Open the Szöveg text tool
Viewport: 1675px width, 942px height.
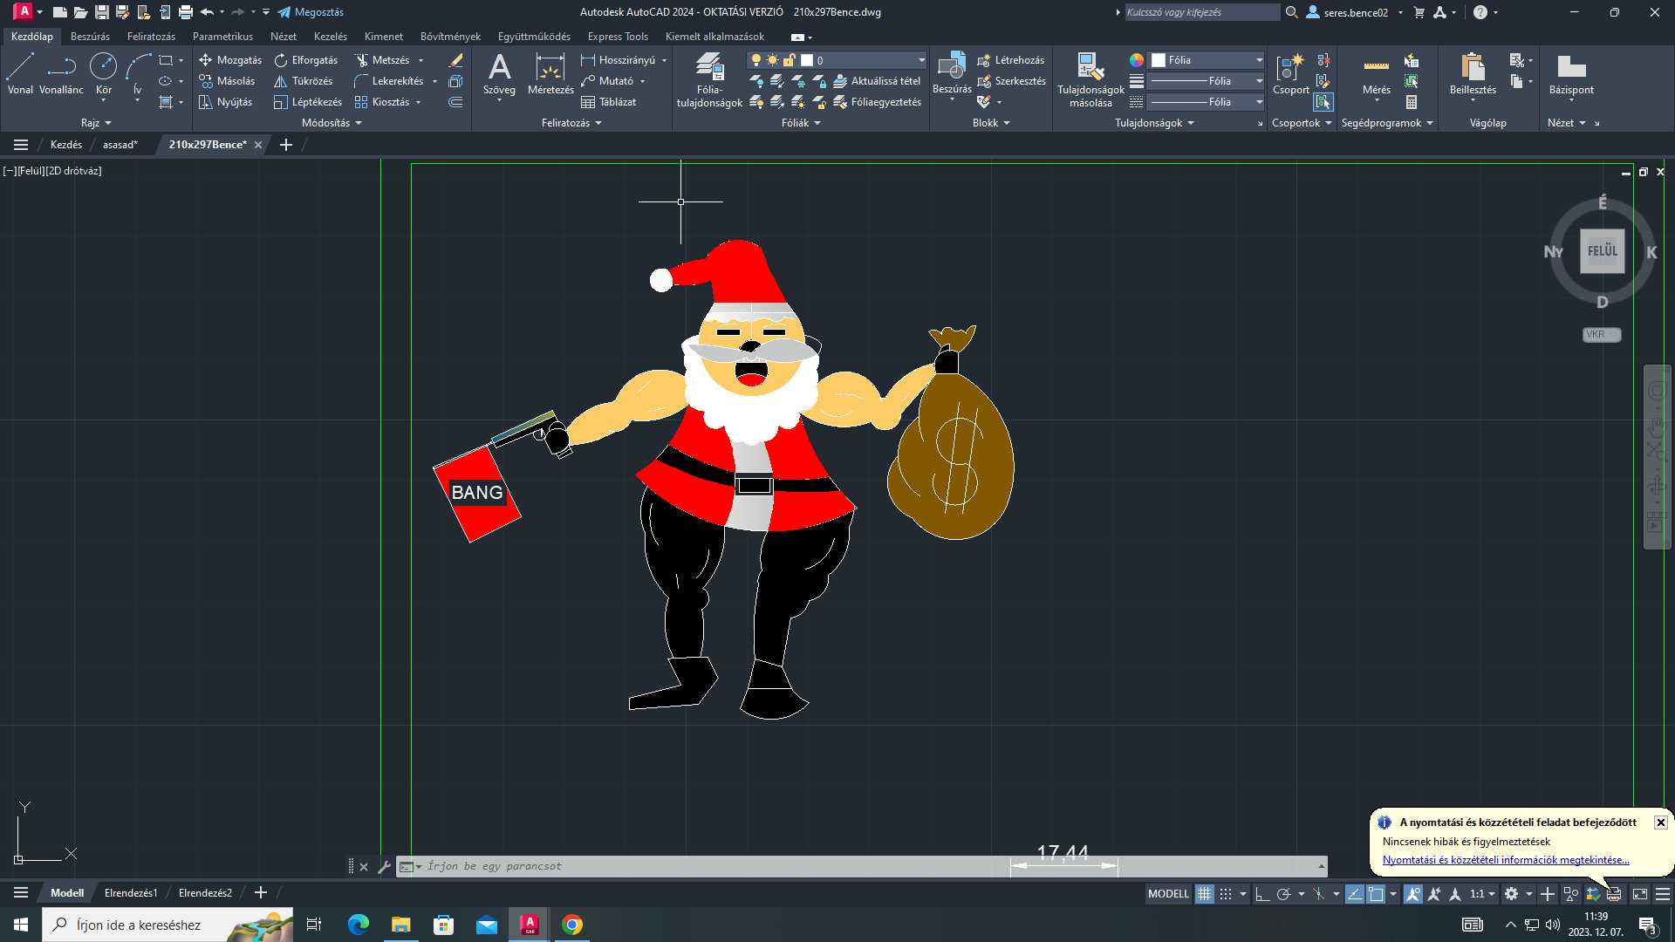pyautogui.click(x=499, y=73)
